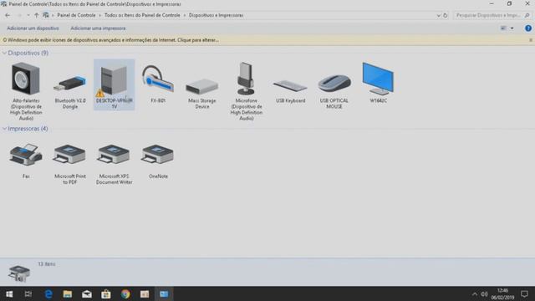Collapse the Impressoras (4) group
The image size is (535, 301).
pyautogui.click(x=4, y=129)
